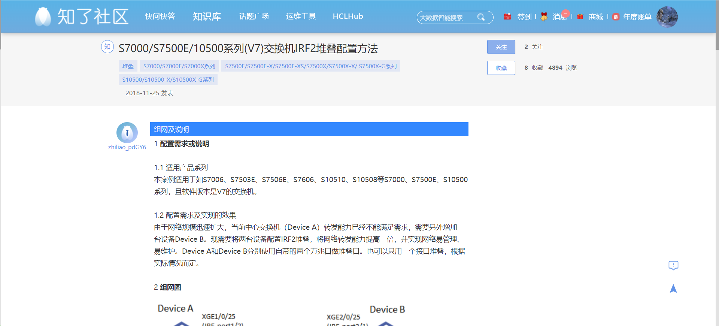This screenshot has height=326, width=719.
Task: Click the 2 组网图 heading
Action: (167, 287)
